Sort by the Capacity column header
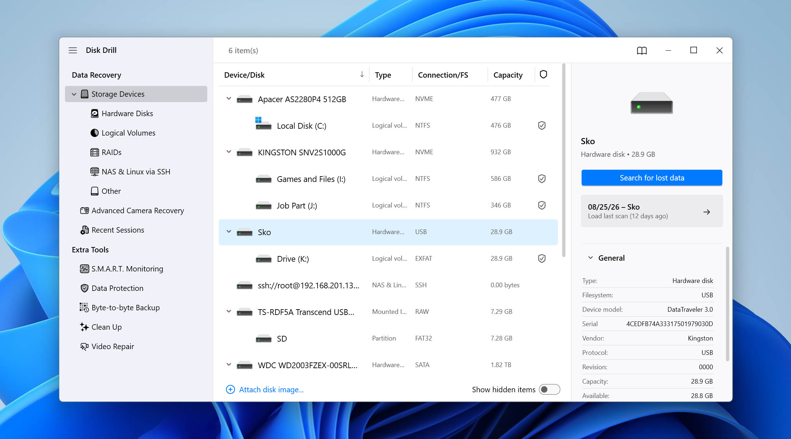 pyautogui.click(x=508, y=75)
